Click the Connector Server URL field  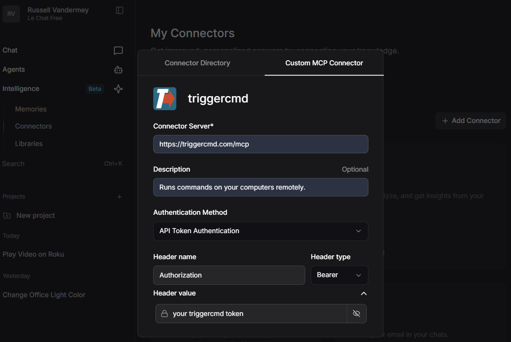coord(260,144)
